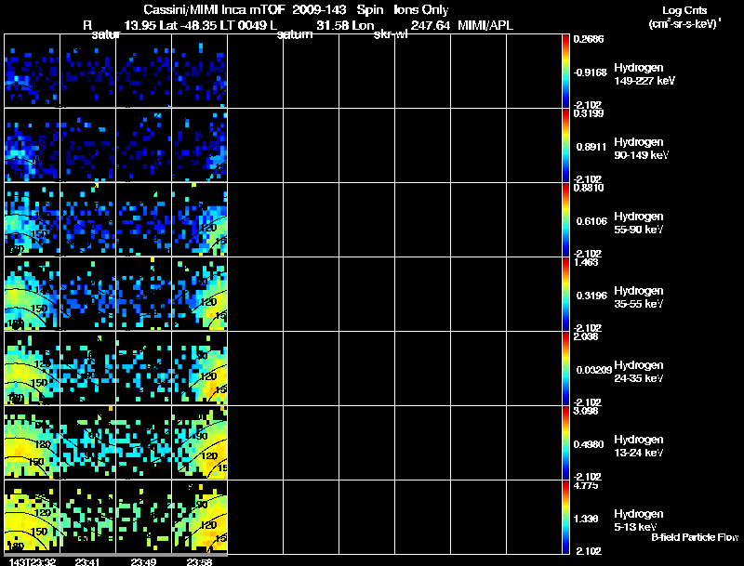The image size is (744, 566).
Task: Click the -0.9168 colorbar midpoint value
Action: [590, 72]
